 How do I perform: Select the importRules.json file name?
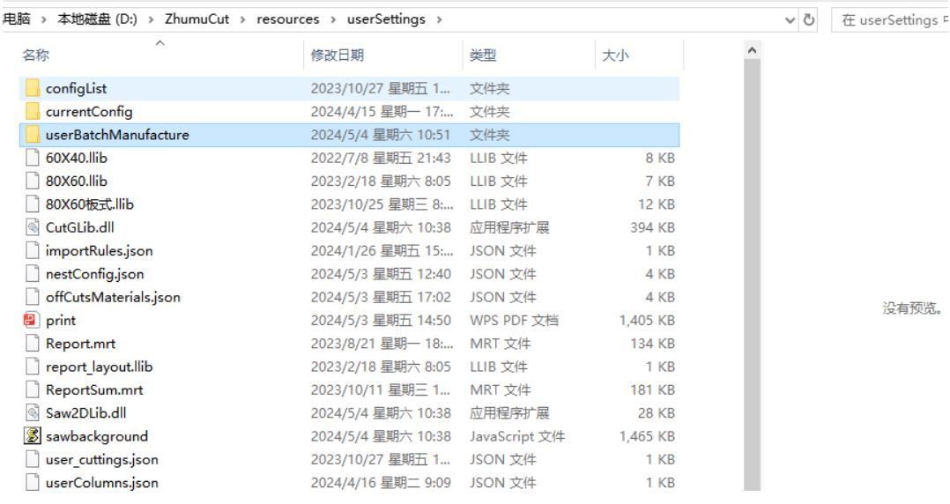point(100,251)
